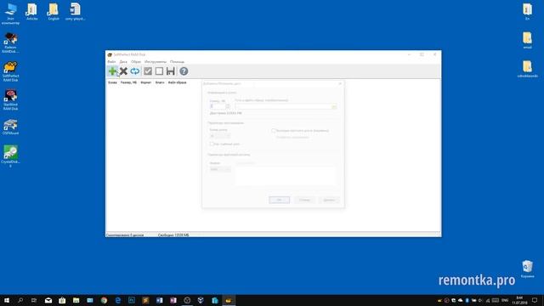This screenshot has width=544, height=306.
Task: Open the Корзина recycle bin icon
Action: (x=527, y=269)
